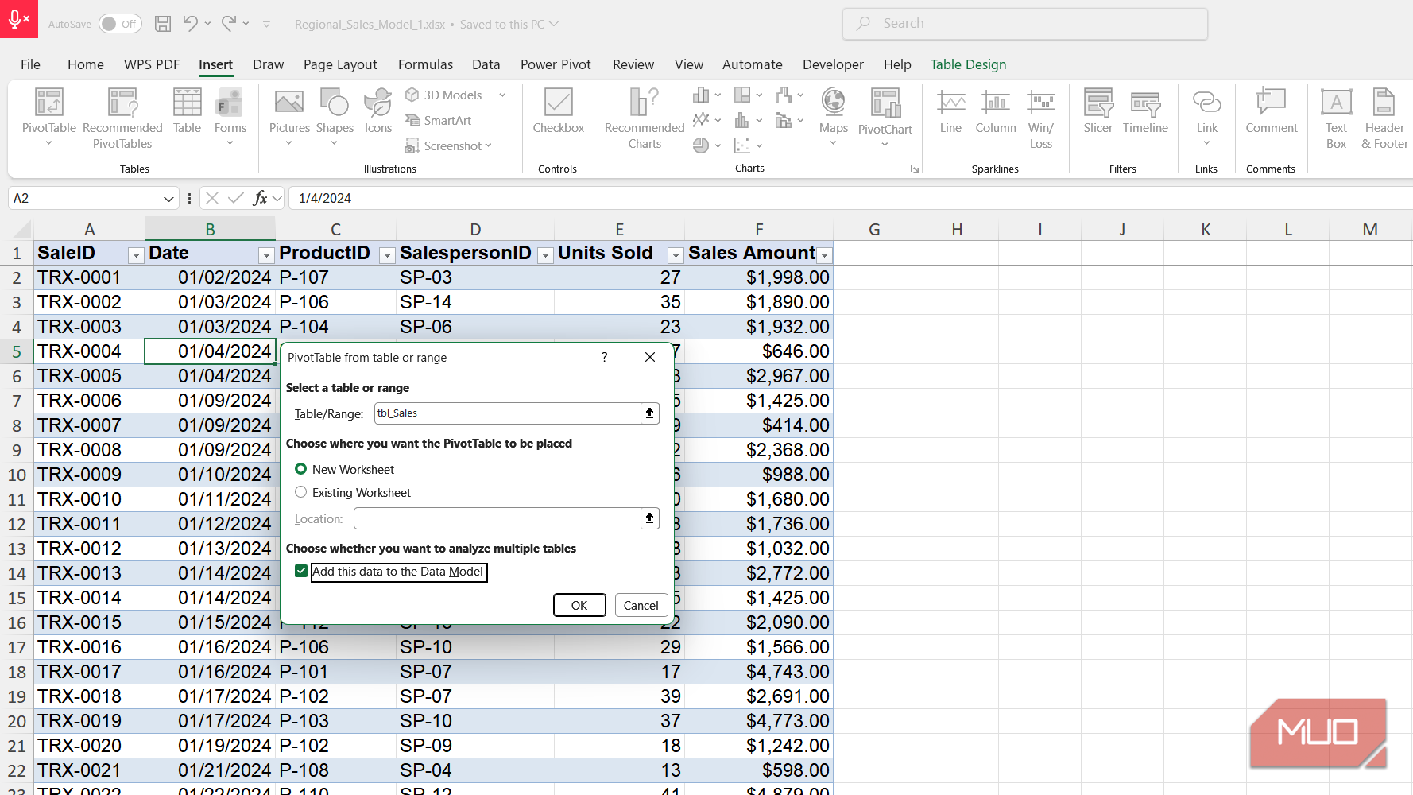Insert a Timeline filter
Image resolution: width=1413 pixels, height=795 pixels.
pos(1145,111)
